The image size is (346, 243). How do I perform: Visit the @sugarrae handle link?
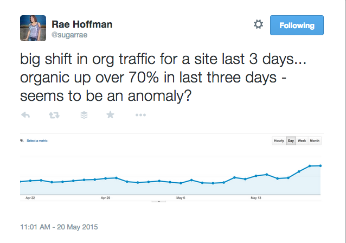tap(69, 35)
